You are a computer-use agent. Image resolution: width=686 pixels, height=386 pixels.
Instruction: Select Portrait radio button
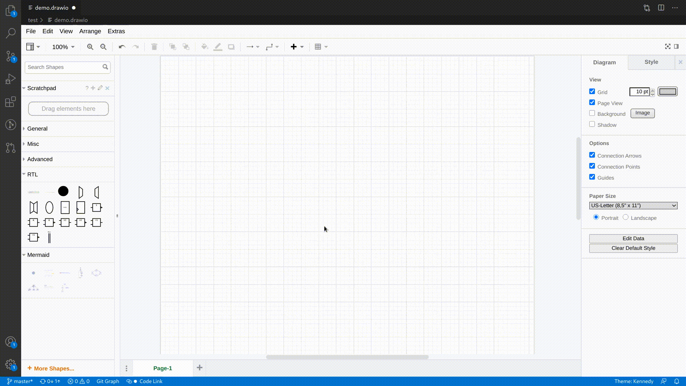pyautogui.click(x=596, y=217)
